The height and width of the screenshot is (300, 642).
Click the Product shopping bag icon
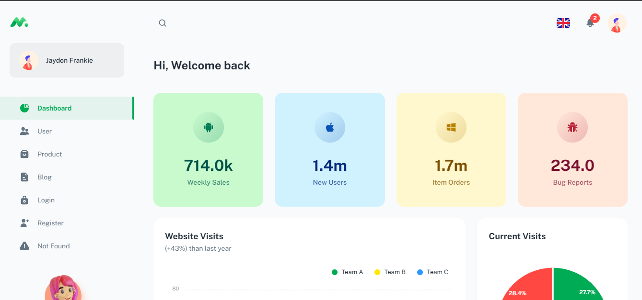[24, 154]
